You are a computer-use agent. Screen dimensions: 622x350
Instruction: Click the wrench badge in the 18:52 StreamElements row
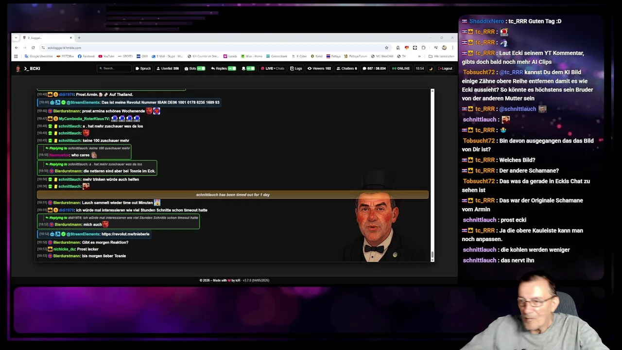click(58, 234)
